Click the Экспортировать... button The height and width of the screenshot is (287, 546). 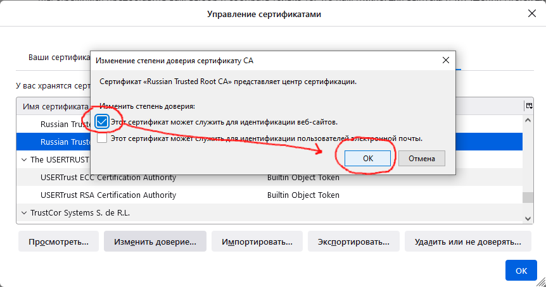coord(353,241)
